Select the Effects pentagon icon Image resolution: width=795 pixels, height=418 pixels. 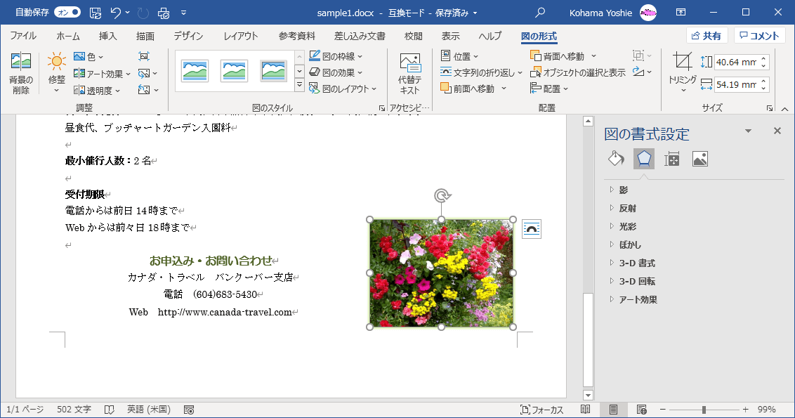(x=644, y=159)
